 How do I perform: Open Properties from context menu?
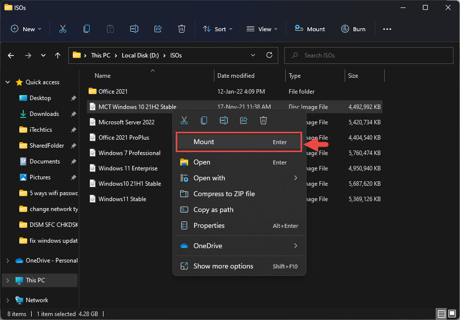239,225
